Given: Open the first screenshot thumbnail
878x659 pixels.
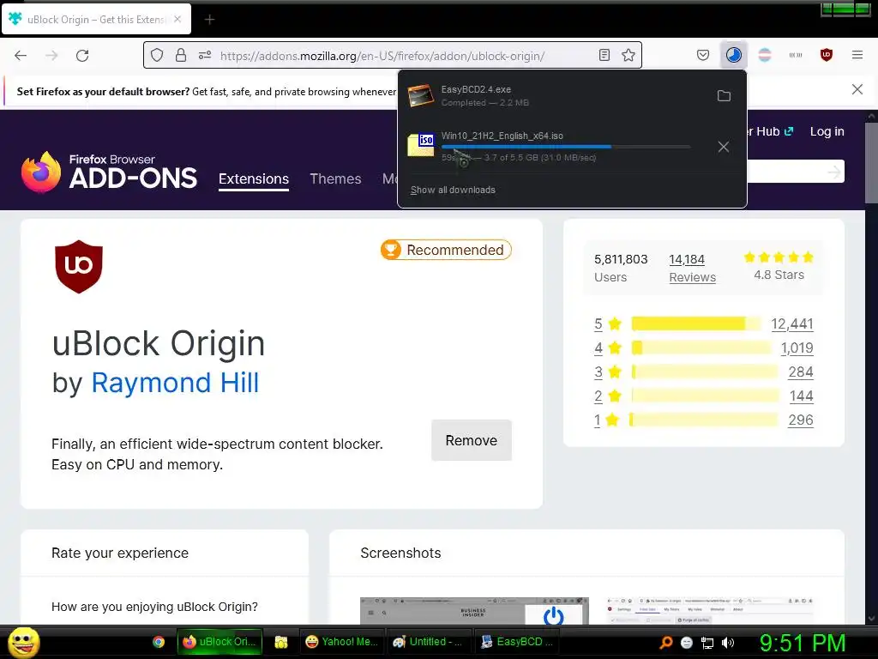Looking at the screenshot, I should tap(474, 611).
